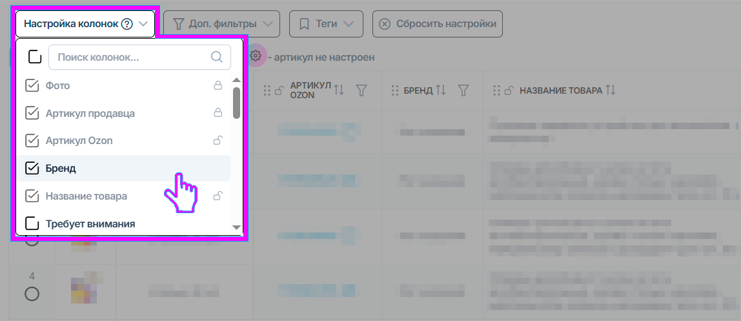
Task: Click the unlock icon in the Артикул Ozon list row
Action: [218, 141]
